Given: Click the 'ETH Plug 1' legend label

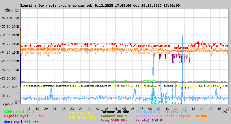Looking at the screenshot, I should pos(79,113).
